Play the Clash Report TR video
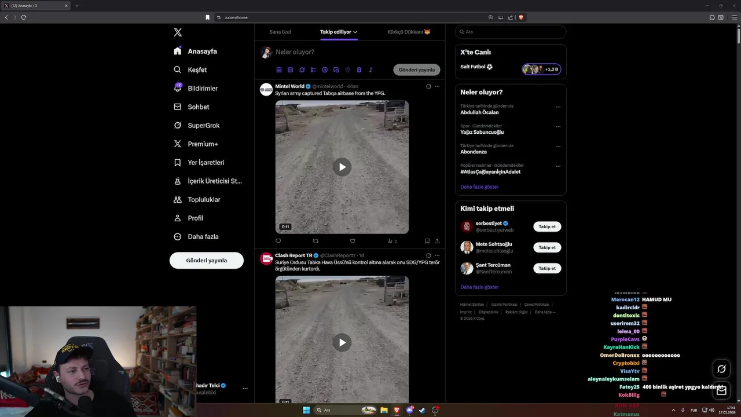Viewport: 741px width, 417px height. point(342,342)
